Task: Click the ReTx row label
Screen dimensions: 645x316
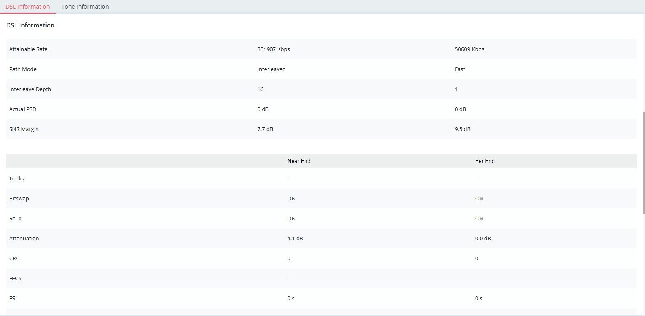Action: tap(15, 218)
